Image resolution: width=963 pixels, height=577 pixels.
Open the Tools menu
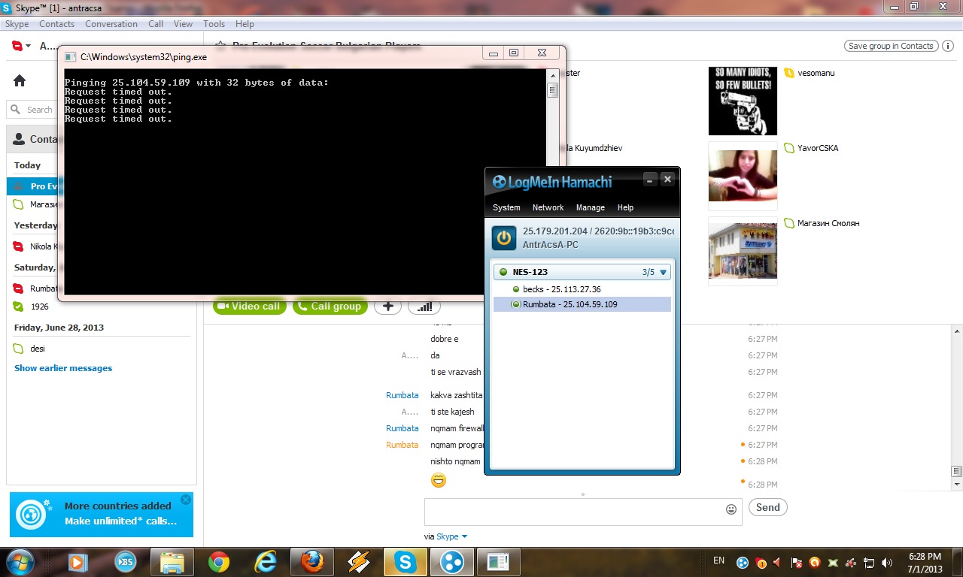tap(214, 24)
